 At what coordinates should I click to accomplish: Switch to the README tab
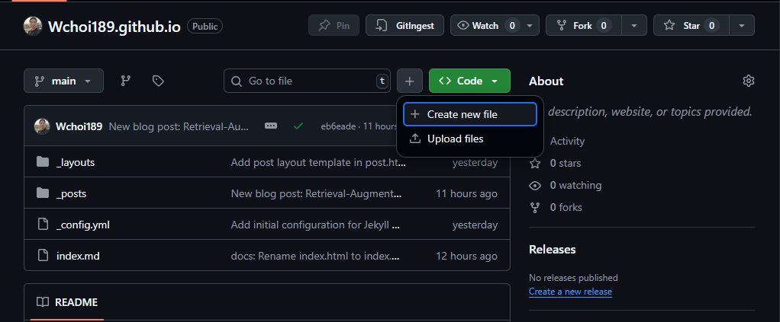click(67, 302)
